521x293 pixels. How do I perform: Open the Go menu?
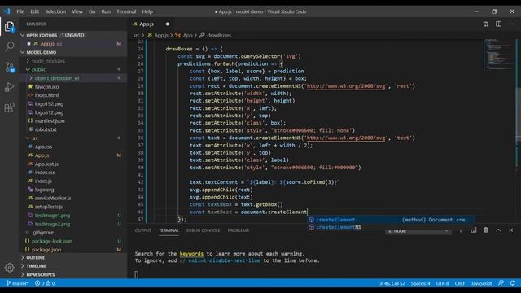[x=92, y=11]
